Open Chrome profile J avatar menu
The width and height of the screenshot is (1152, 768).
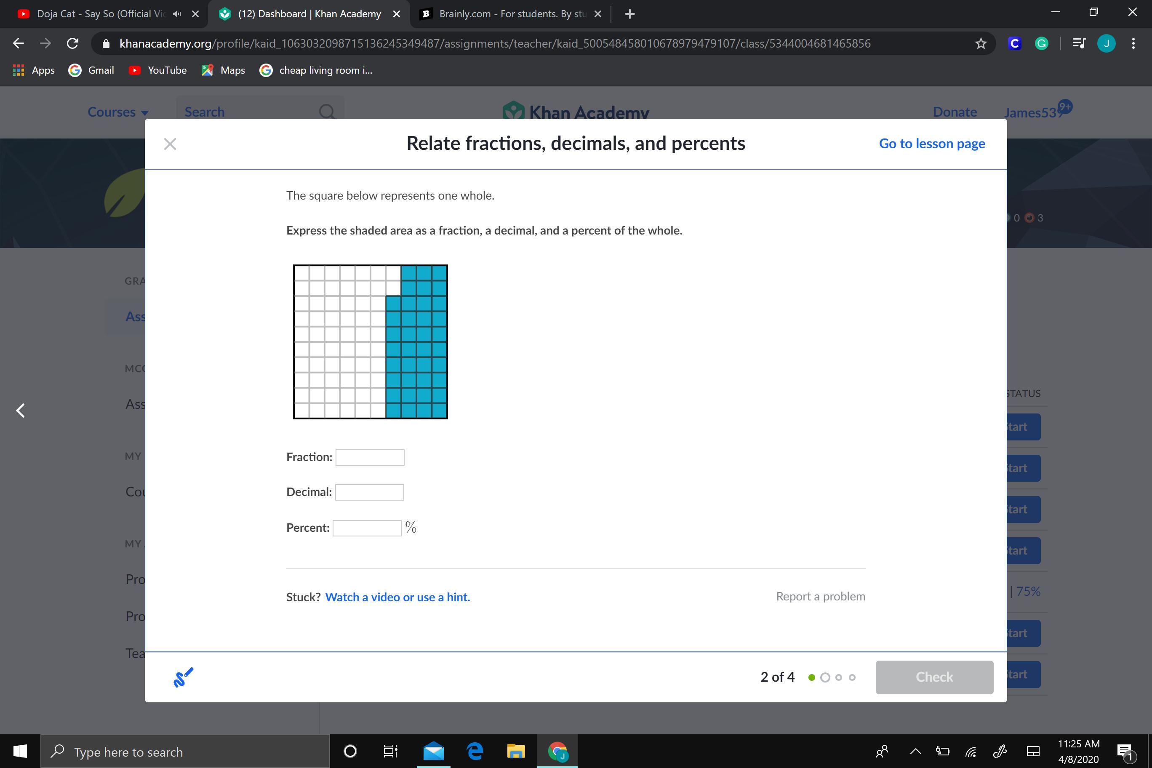coord(1107,44)
